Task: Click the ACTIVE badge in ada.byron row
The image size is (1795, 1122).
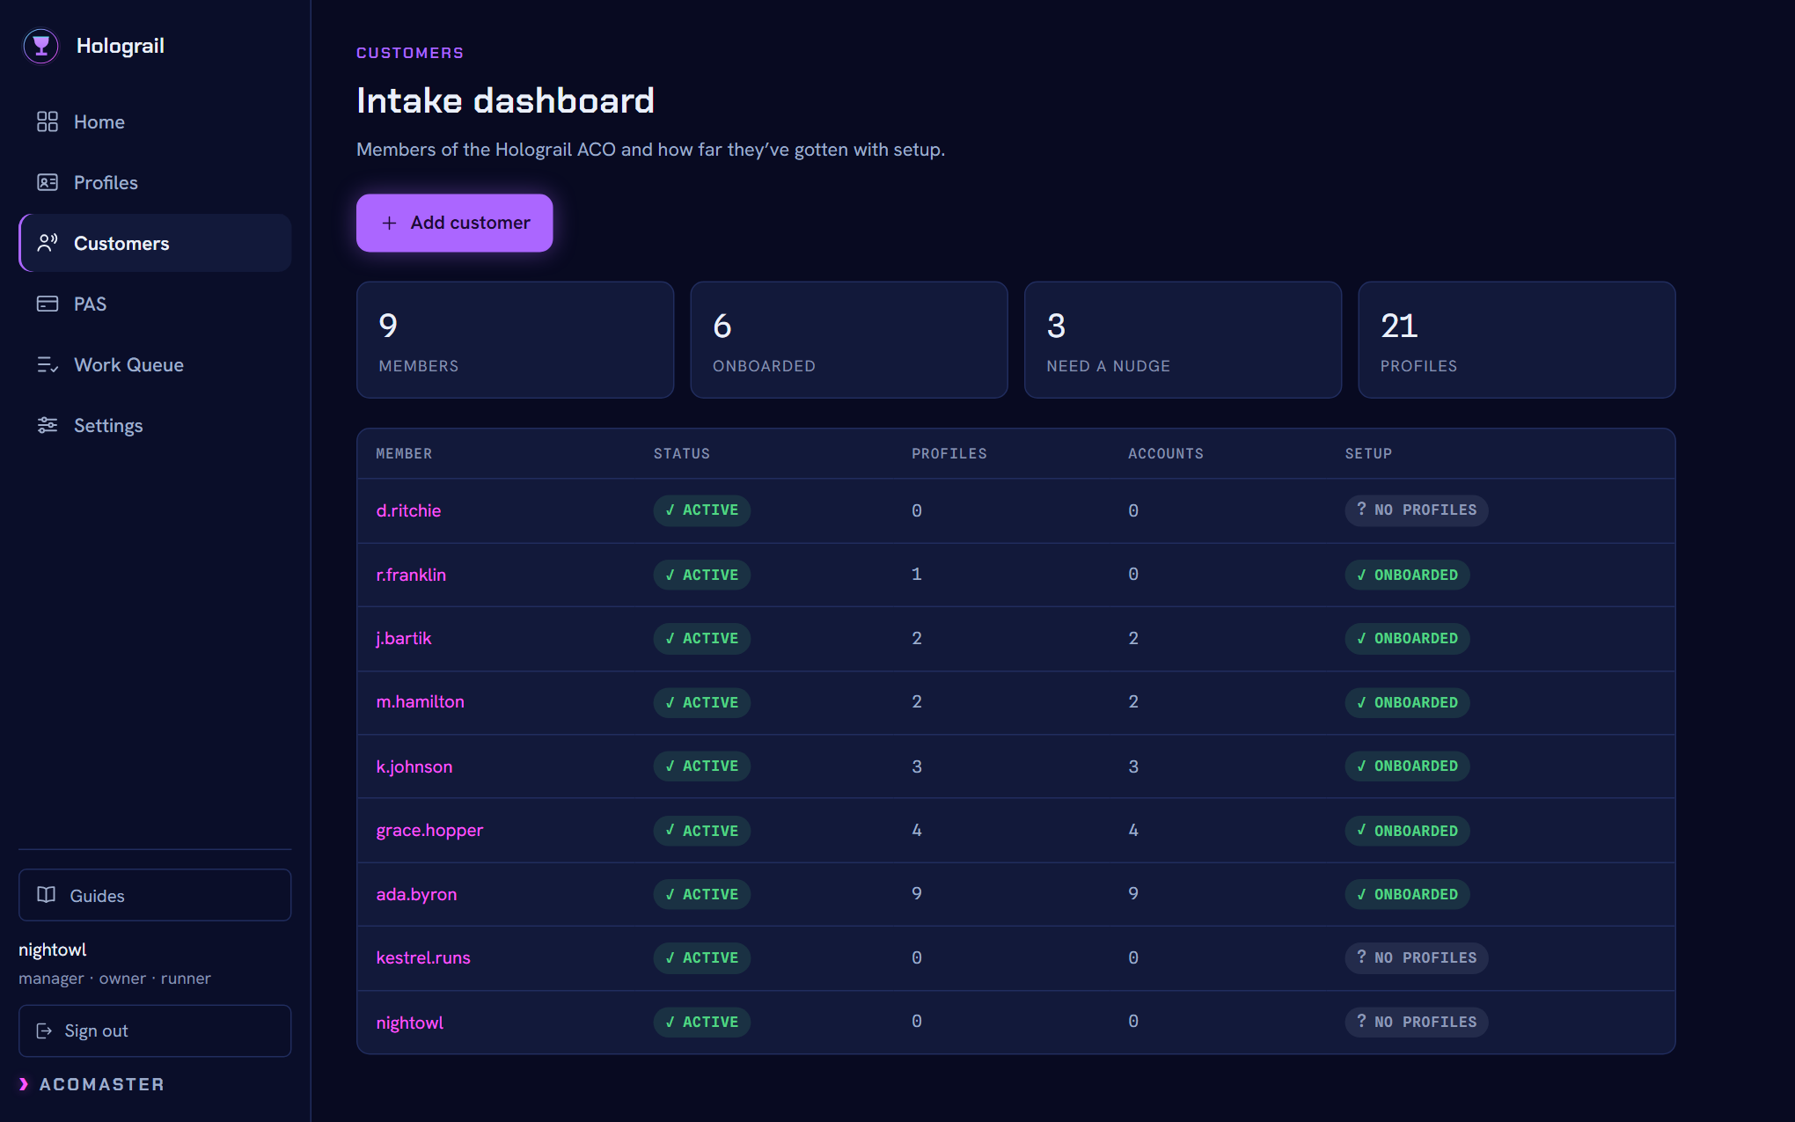Action: click(701, 894)
